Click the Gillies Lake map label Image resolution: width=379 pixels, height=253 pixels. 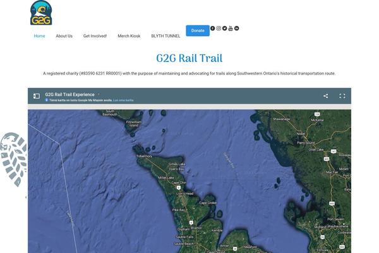[177, 164]
